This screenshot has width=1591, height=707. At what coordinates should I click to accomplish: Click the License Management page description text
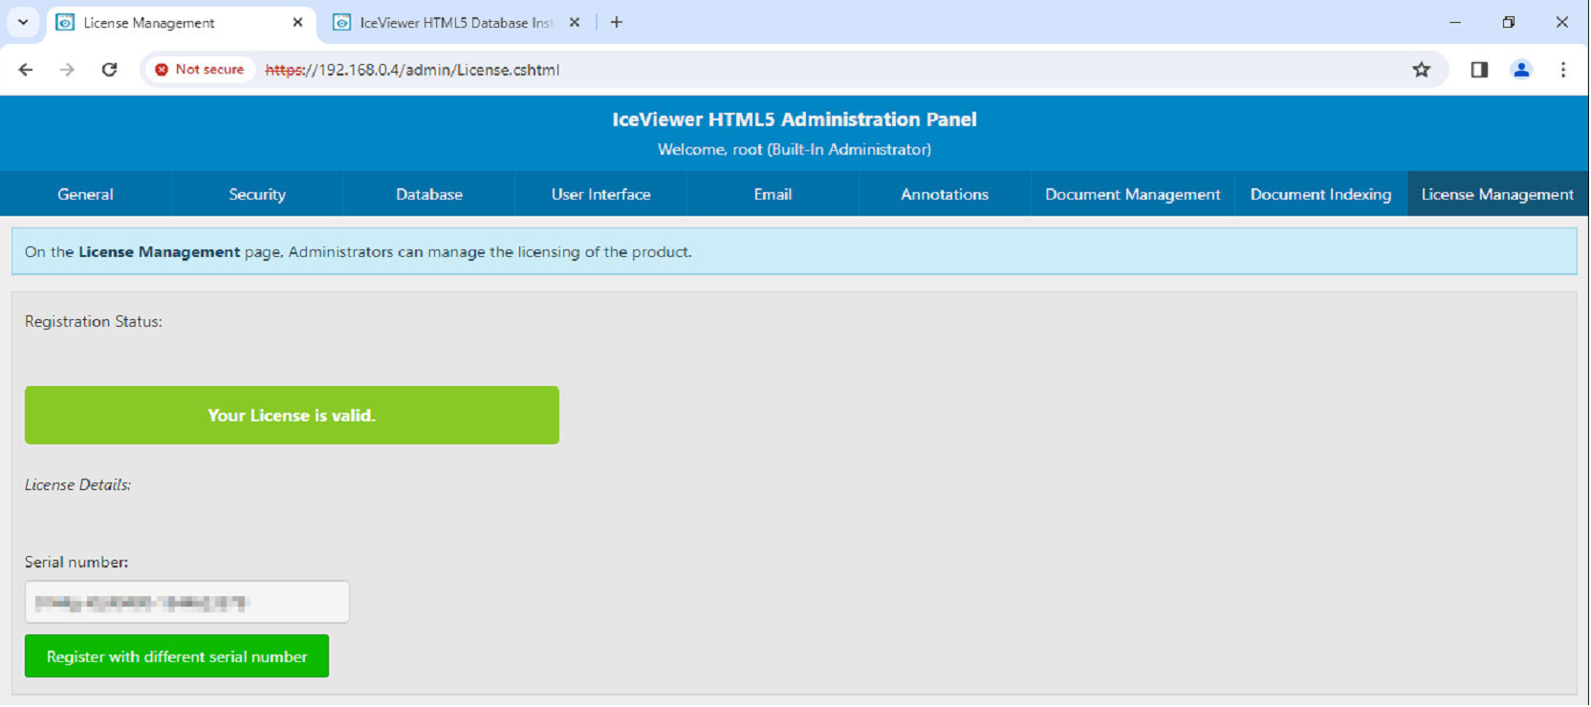[359, 252]
